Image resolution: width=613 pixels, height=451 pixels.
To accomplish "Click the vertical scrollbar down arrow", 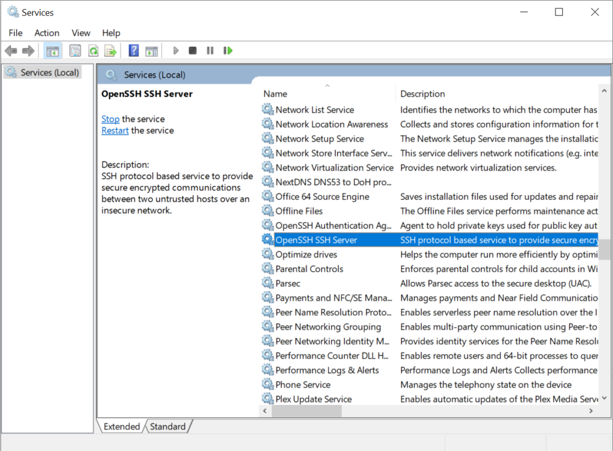I will click(x=605, y=398).
